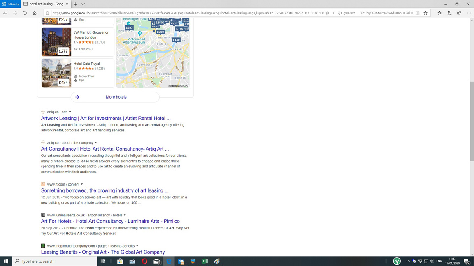
Task: Open dropdown next to luminairearts.co.uk result URL
Action: [x=125, y=215]
